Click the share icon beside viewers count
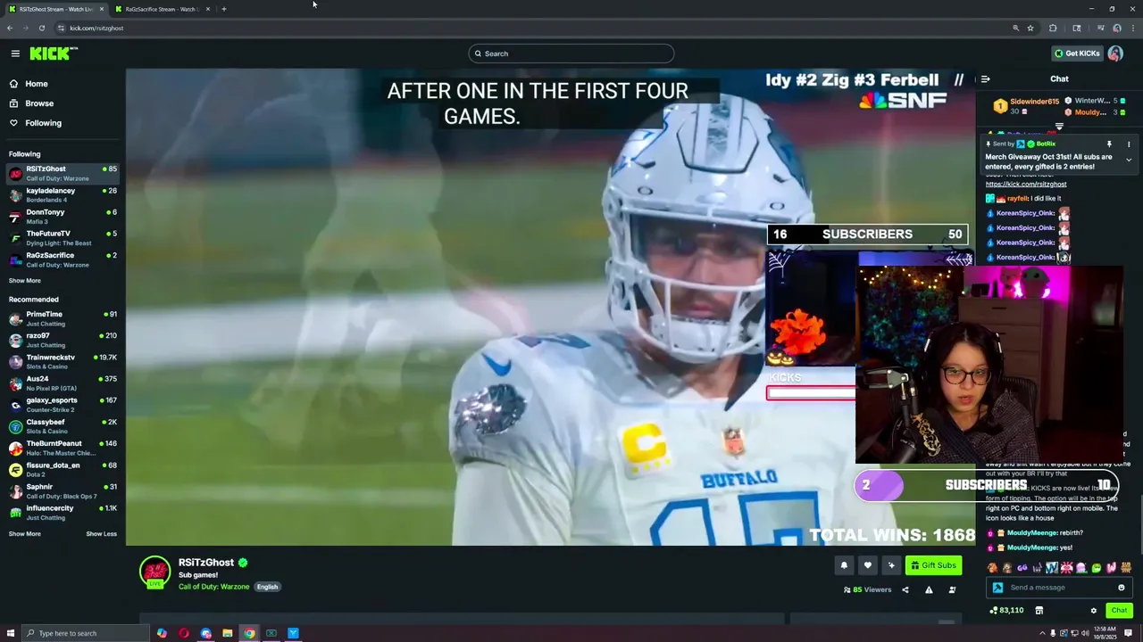The height and width of the screenshot is (642, 1143). 905,589
